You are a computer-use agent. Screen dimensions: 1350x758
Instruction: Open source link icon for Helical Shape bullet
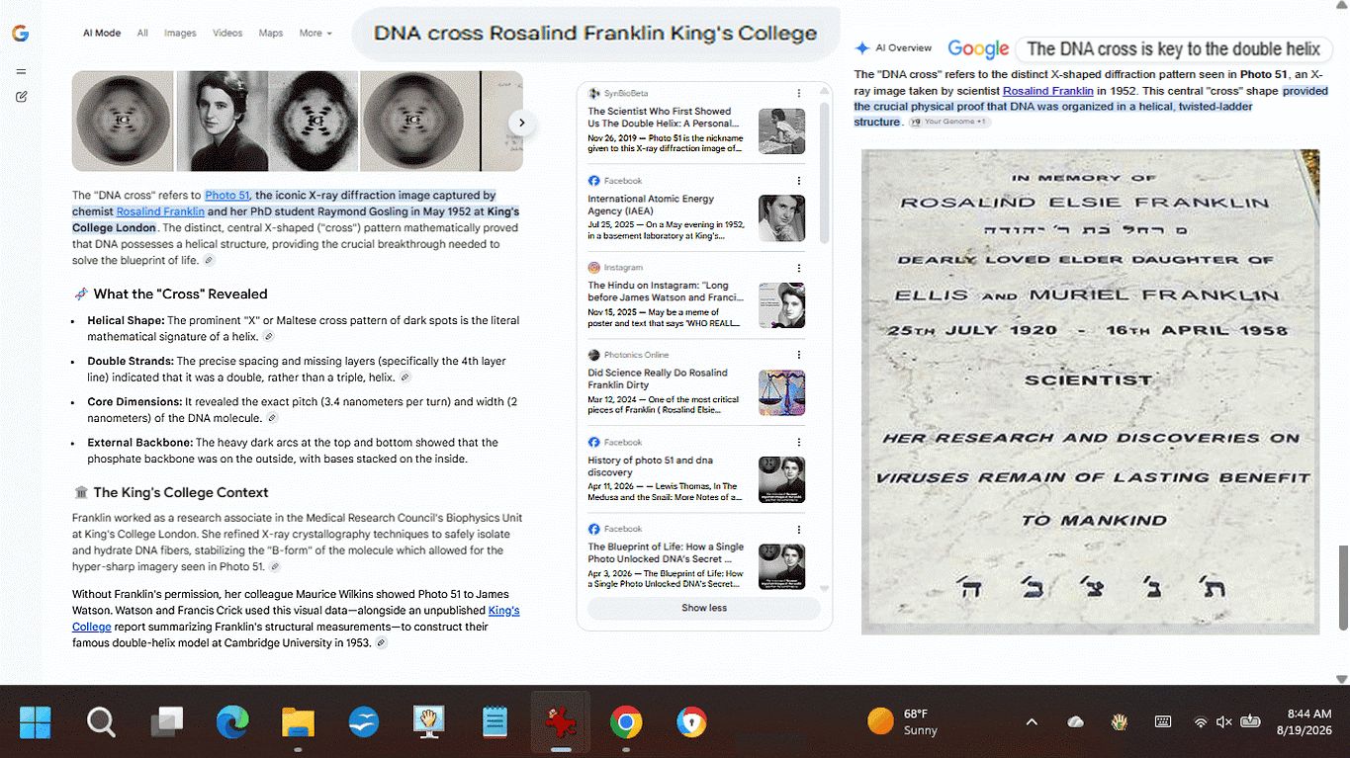(x=269, y=337)
